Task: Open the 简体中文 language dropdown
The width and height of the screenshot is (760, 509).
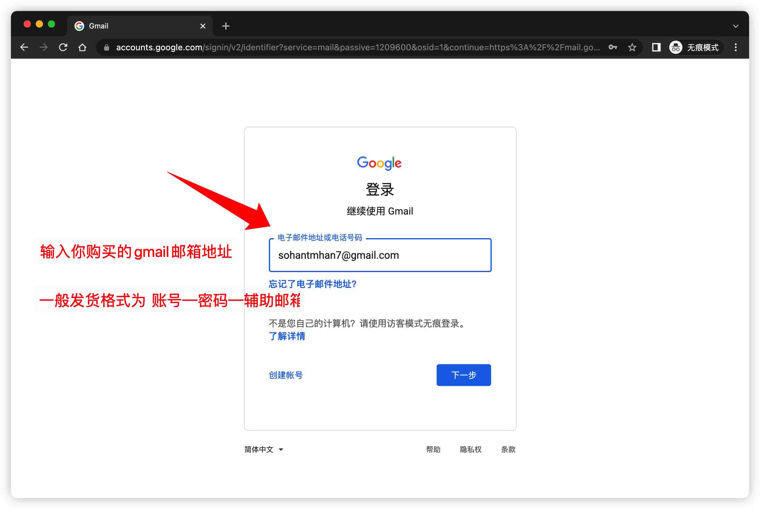Action: [x=264, y=449]
